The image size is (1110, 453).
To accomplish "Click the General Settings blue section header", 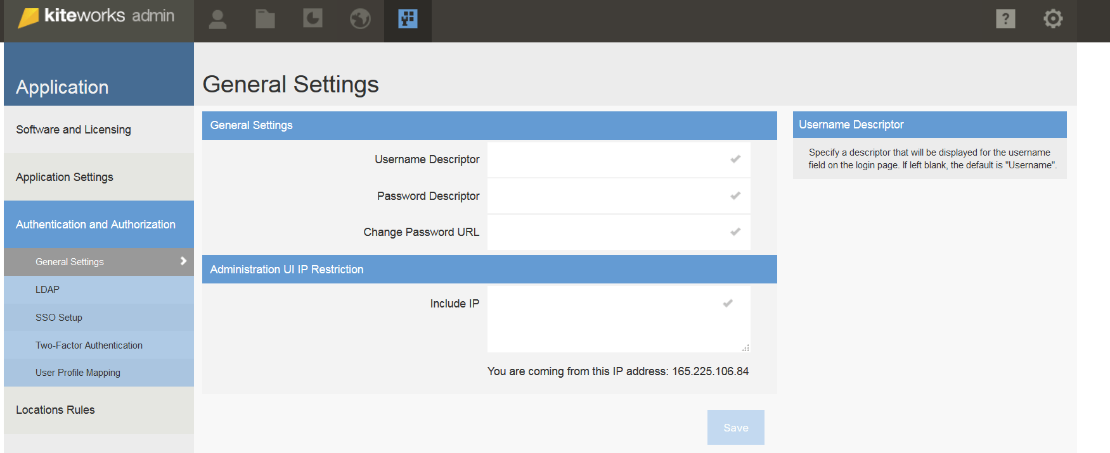I will (x=489, y=125).
